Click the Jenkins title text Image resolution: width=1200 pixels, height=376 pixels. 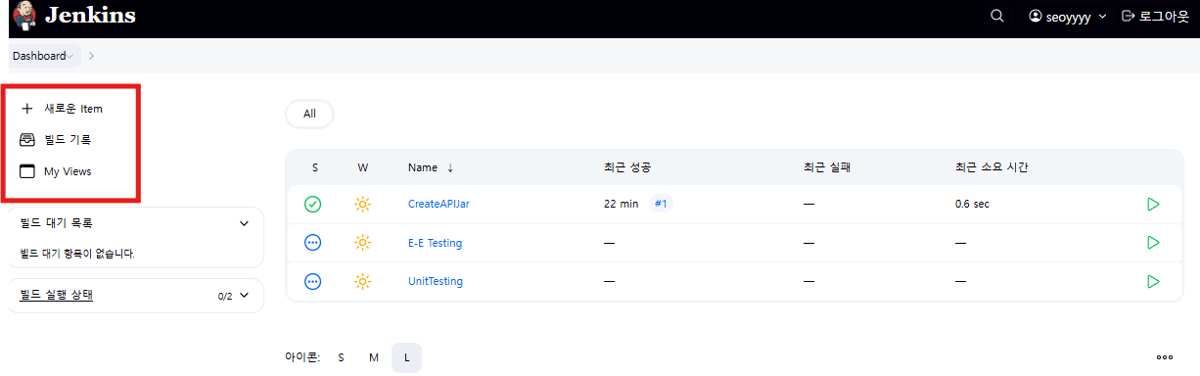pos(90,16)
